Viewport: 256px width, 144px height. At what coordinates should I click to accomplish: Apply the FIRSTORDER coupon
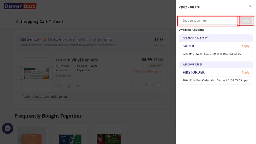pos(245,72)
